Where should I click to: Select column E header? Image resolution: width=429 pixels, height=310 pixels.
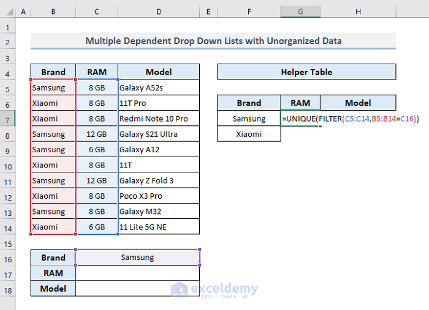pos(208,12)
